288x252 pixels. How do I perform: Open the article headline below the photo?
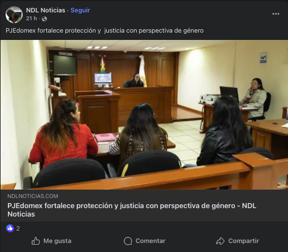[132, 210]
